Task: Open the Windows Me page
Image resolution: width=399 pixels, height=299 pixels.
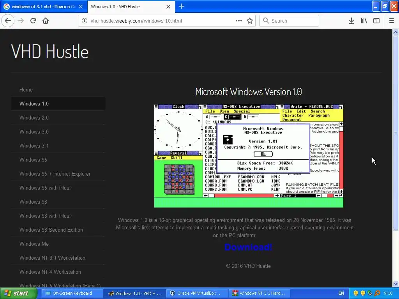Action: click(x=34, y=244)
